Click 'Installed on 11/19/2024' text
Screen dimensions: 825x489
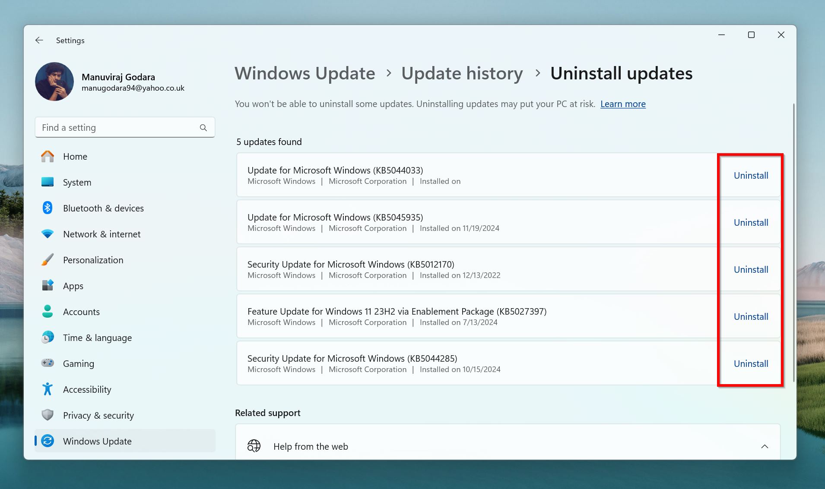460,228
